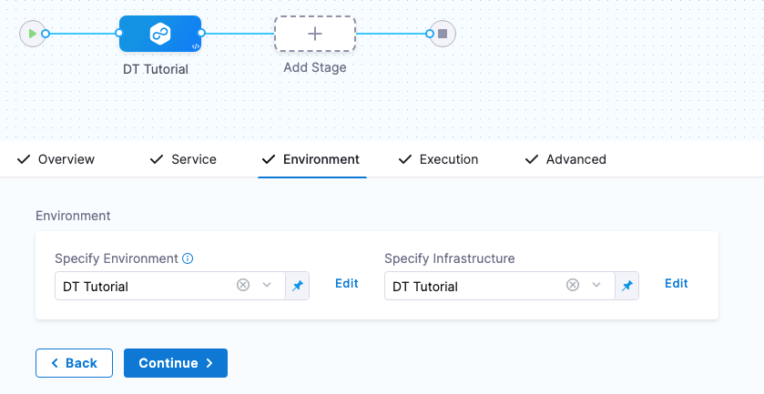Select the DT Tutorial deployment stage node
This screenshot has height=394, width=764.
(160, 35)
